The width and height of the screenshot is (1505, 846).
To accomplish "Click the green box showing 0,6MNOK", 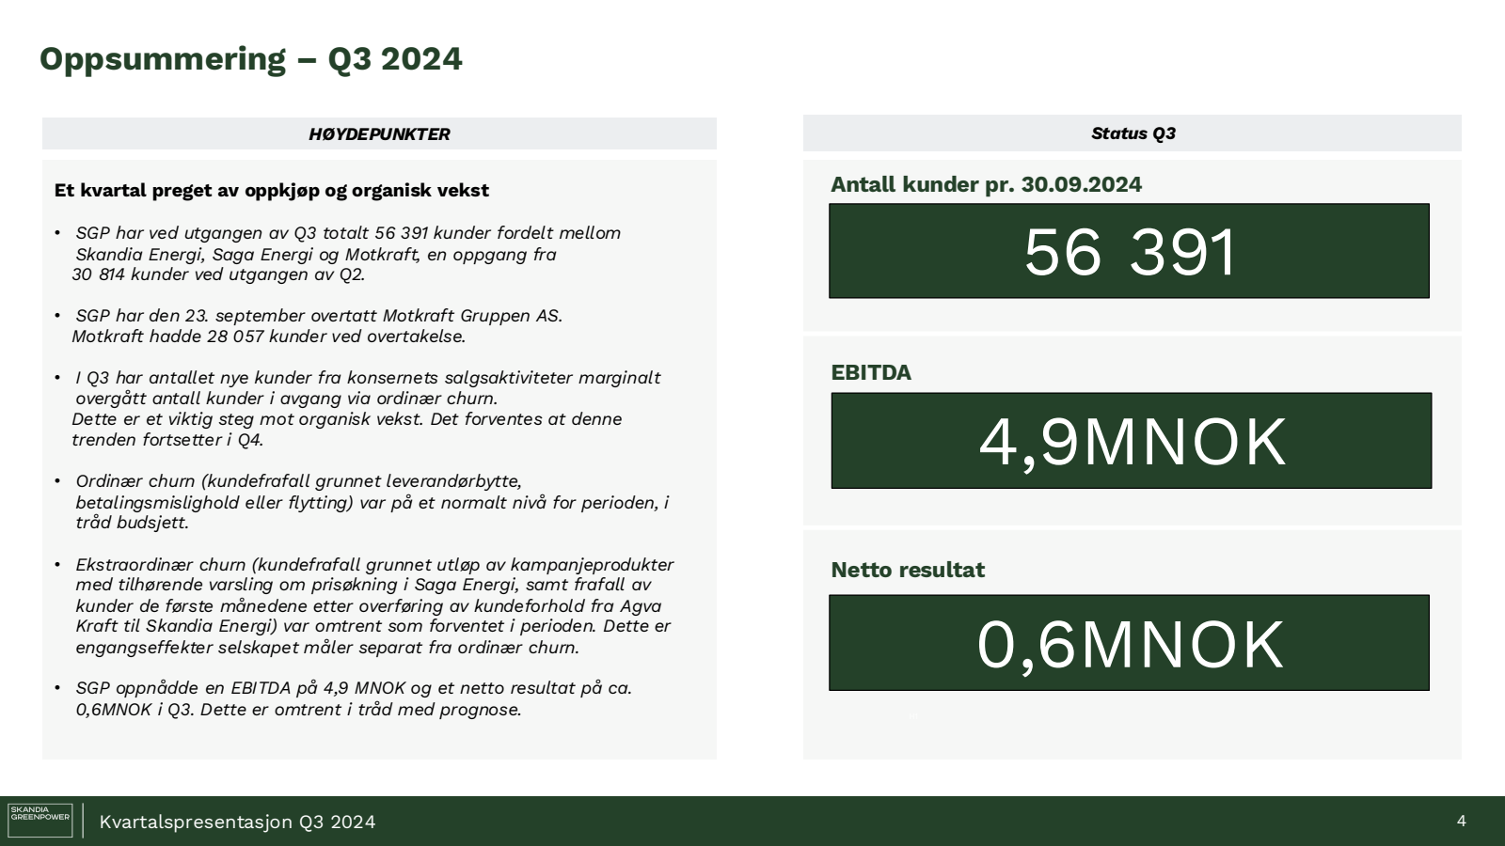I will [x=1129, y=643].
